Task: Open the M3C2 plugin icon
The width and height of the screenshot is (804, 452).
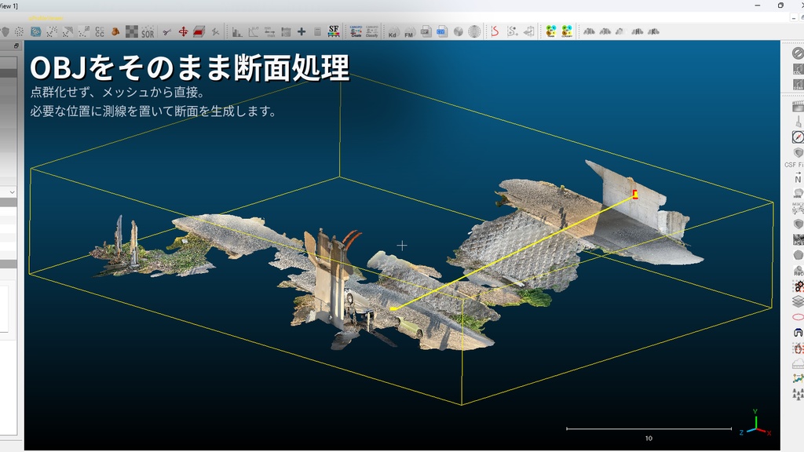Action: 798,208
